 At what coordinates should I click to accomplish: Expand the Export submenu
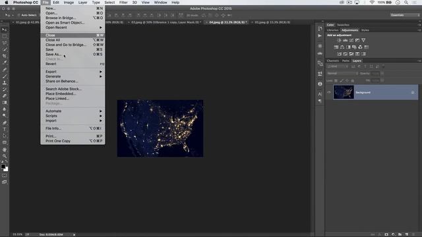73,72
